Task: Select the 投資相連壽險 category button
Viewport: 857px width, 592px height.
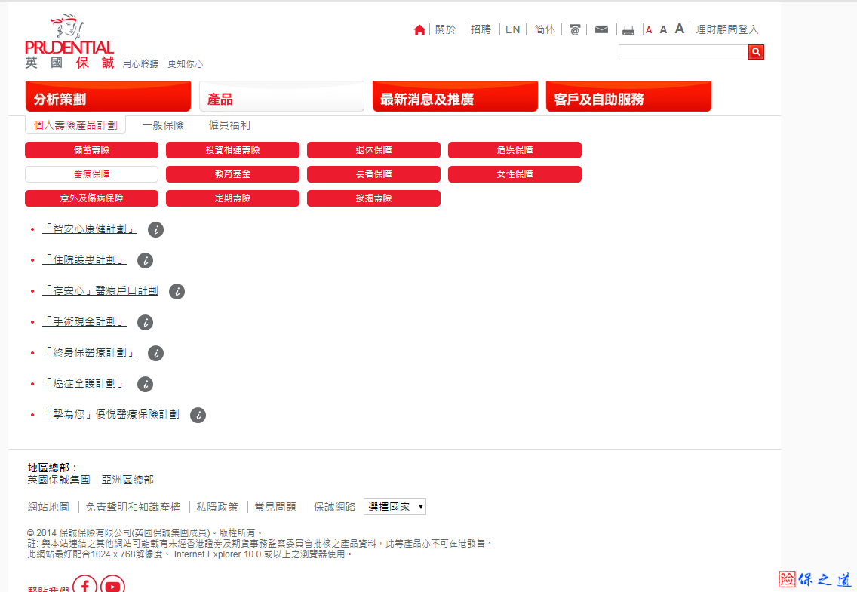Action: (233, 150)
